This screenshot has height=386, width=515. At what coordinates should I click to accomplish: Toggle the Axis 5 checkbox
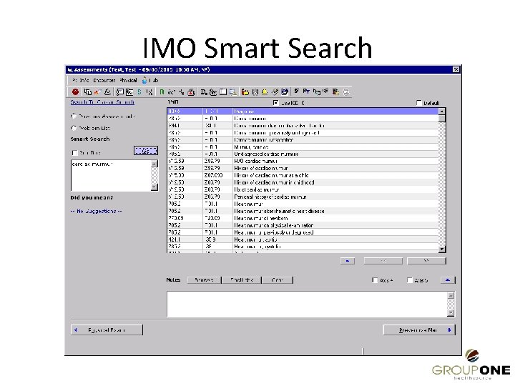pos(410,280)
